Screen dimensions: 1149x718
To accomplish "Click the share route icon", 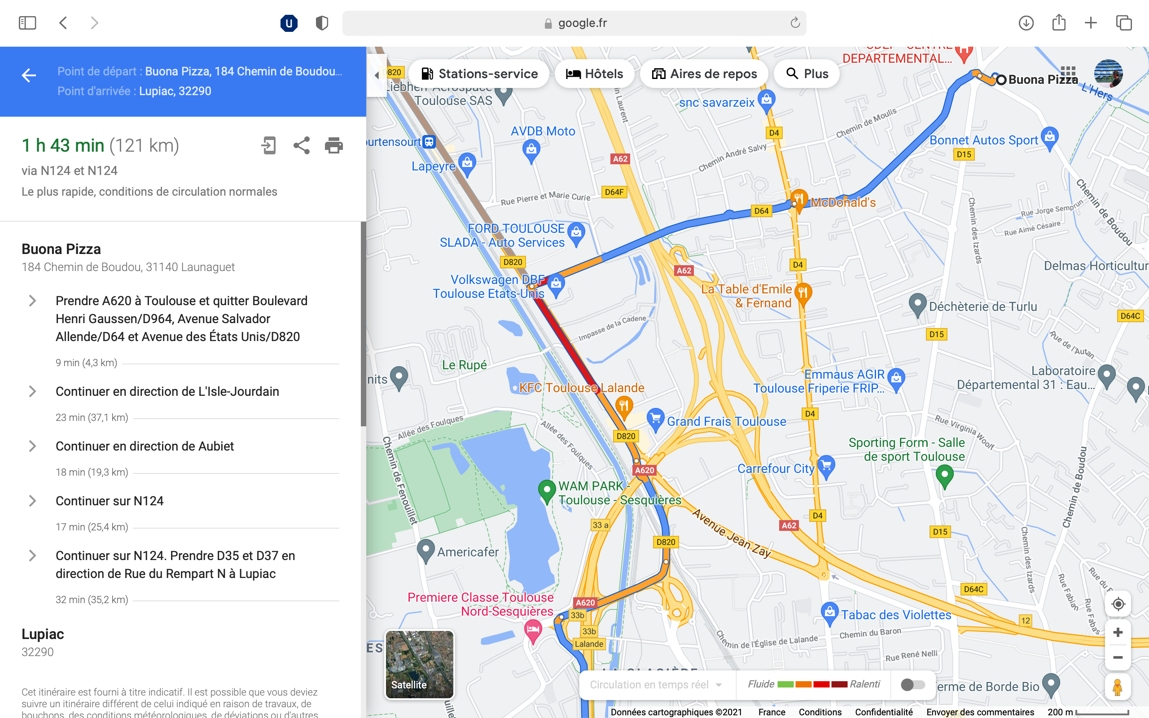I will pyautogui.click(x=302, y=145).
